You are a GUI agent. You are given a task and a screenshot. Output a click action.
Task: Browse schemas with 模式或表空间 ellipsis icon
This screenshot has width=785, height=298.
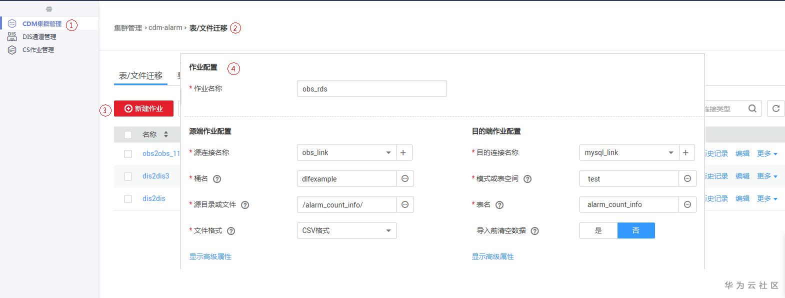tap(687, 178)
